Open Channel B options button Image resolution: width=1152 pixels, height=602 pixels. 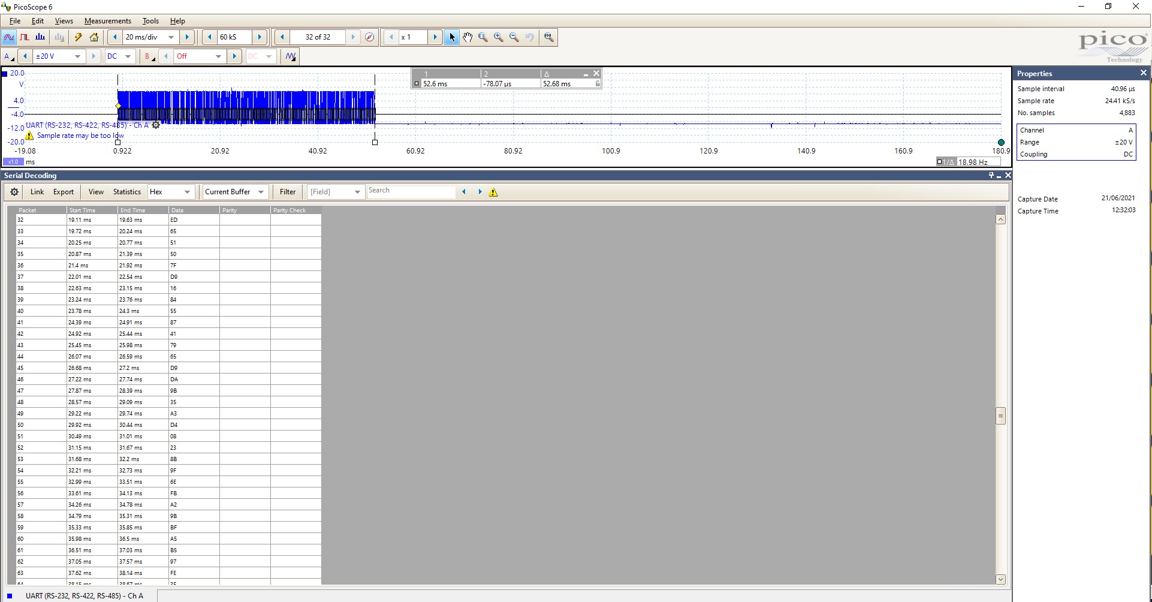pos(149,56)
